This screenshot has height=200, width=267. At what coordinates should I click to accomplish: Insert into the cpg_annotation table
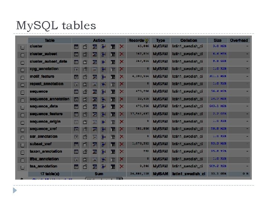tap(103, 69)
